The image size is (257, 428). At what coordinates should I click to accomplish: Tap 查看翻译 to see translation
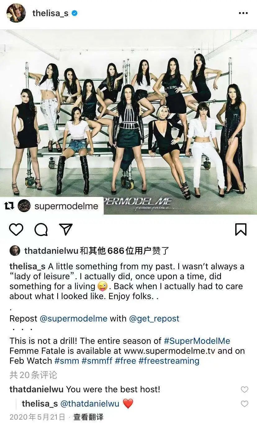coord(88,417)
